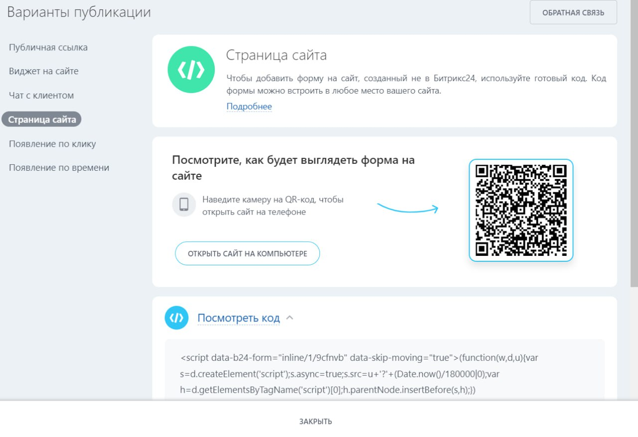Click the green code icon beside Страница сайта heading
The image size is (638, 437).
[x=191, y=70]
